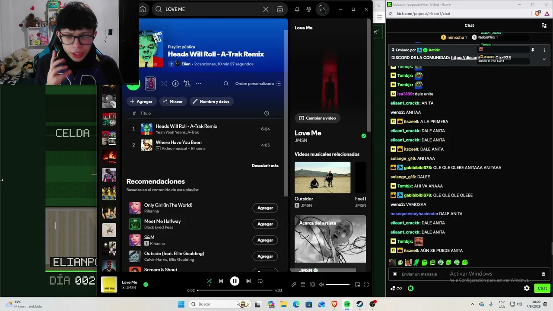
Task: Skip to the previous track
Action: [221, 281]
